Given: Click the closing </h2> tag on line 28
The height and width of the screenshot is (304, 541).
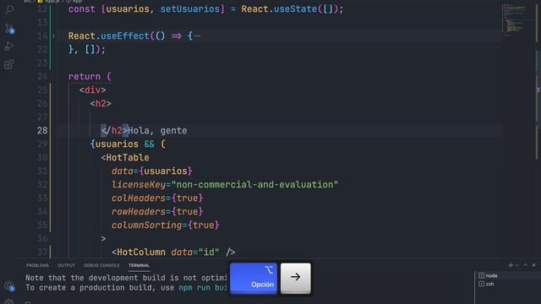Looking at the screenshot, I should click(115, 131).
